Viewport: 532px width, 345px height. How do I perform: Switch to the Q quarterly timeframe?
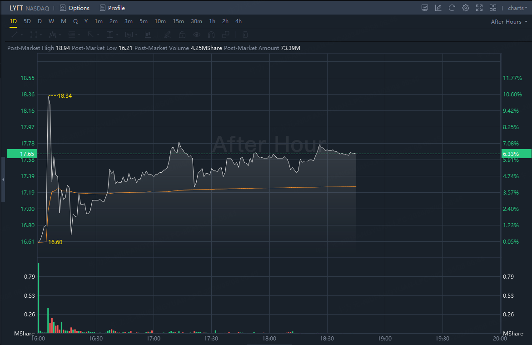pos(75,21)
